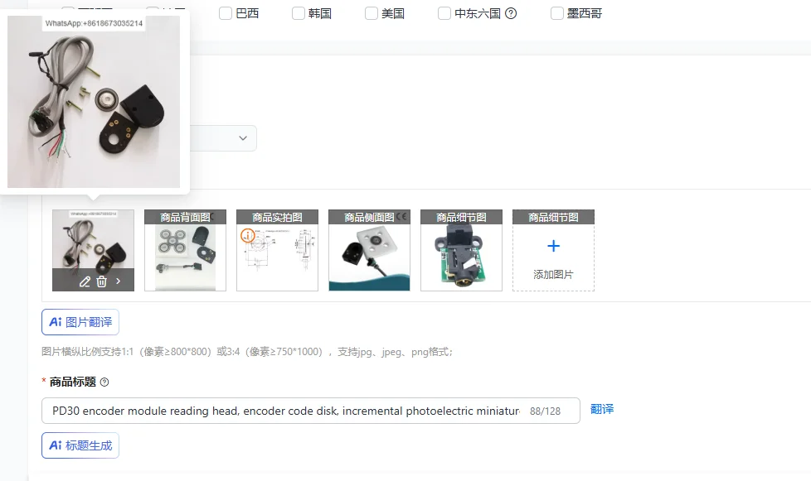Tick the 中东六国 checkbox
This screenshot has width=811, height=481.
point(444,13)
